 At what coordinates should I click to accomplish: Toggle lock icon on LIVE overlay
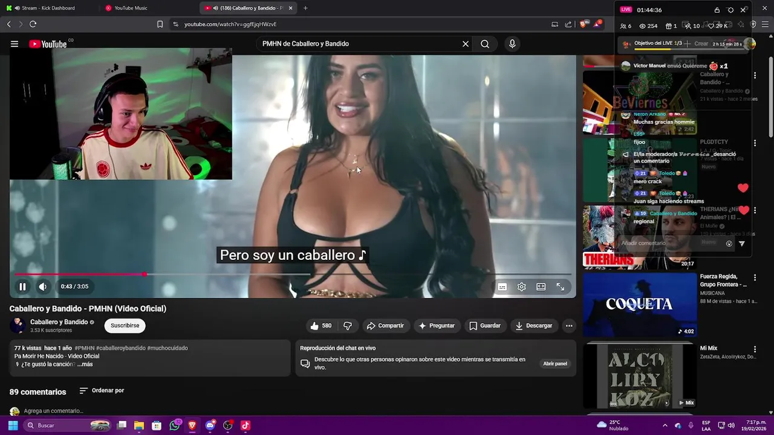click(717, 10)
